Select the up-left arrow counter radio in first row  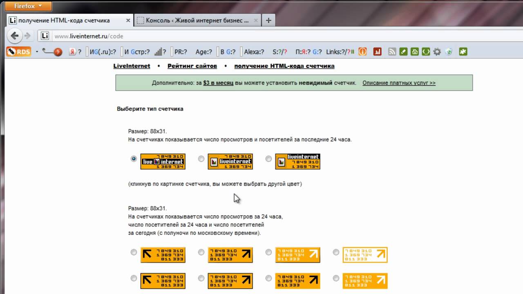click(134, 252)
